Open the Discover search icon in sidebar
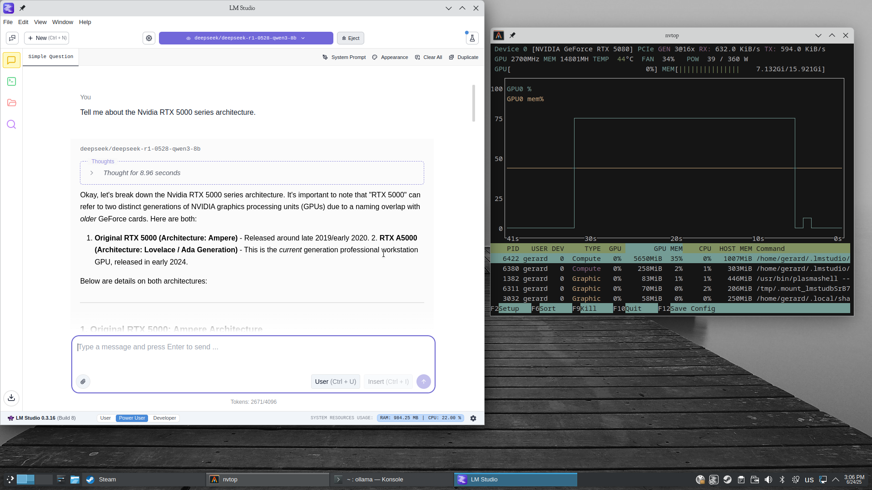 pos(11,124)
